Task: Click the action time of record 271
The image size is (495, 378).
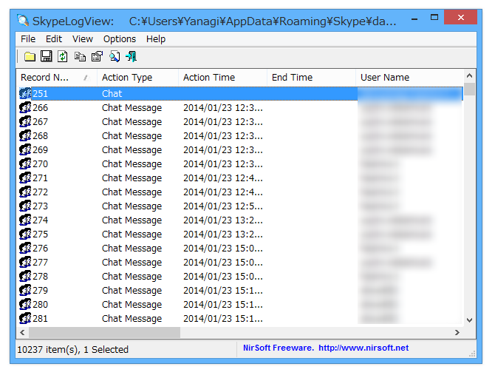Action: pyautogui.click(x=223, y=178)
